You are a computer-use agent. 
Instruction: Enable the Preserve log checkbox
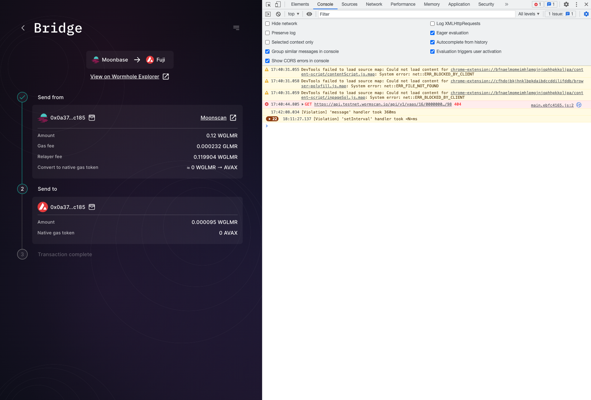[x=267, y=33]
